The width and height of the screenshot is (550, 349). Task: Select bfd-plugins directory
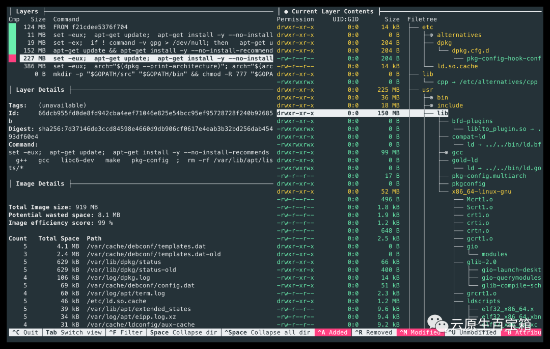pyautogui.click(x=472, y=121)
